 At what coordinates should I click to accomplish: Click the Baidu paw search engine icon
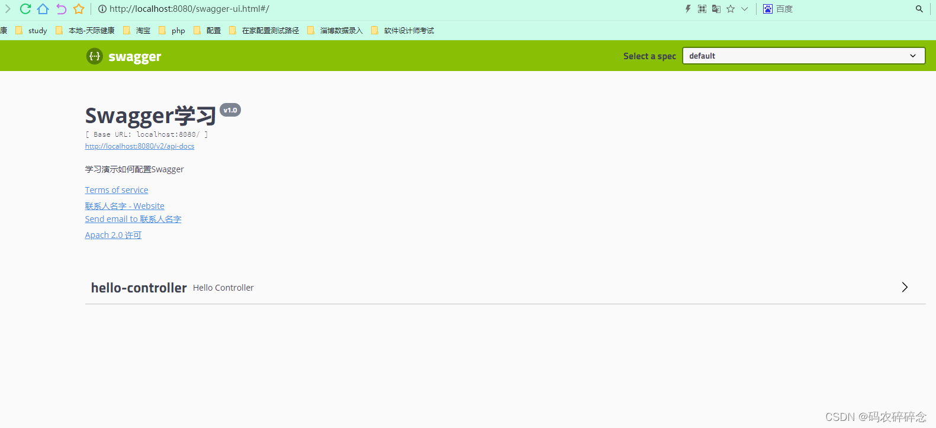tap(768, 9)
